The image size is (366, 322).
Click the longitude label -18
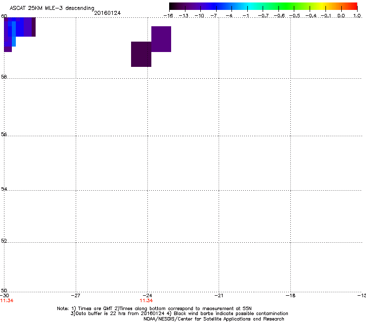point(290,296)
